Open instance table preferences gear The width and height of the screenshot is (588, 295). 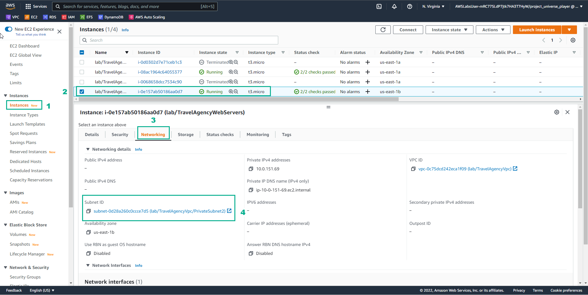point(573,40)
